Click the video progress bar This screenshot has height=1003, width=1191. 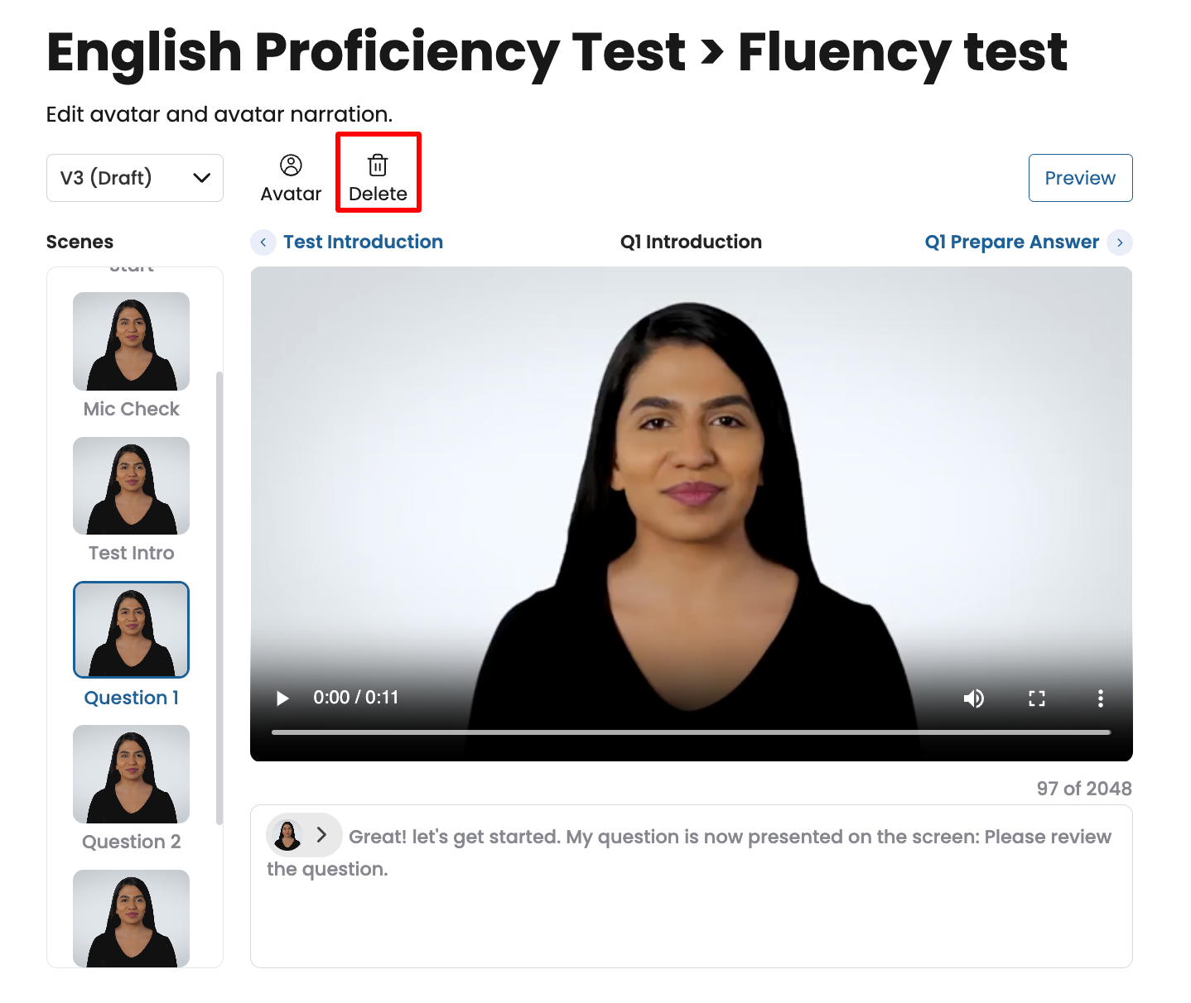691,732
